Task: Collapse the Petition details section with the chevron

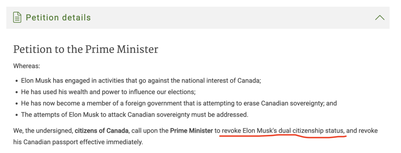Action: [379, 17]
